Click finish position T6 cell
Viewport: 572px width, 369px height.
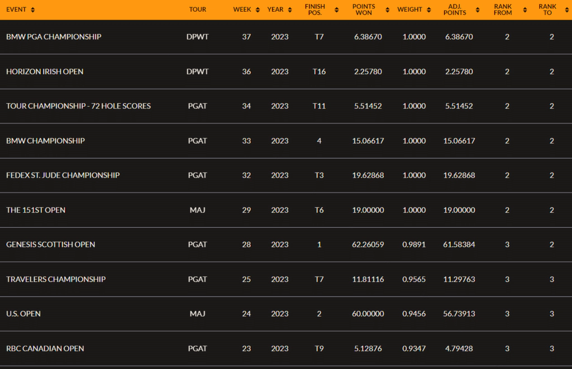click(x=319, y=210)
